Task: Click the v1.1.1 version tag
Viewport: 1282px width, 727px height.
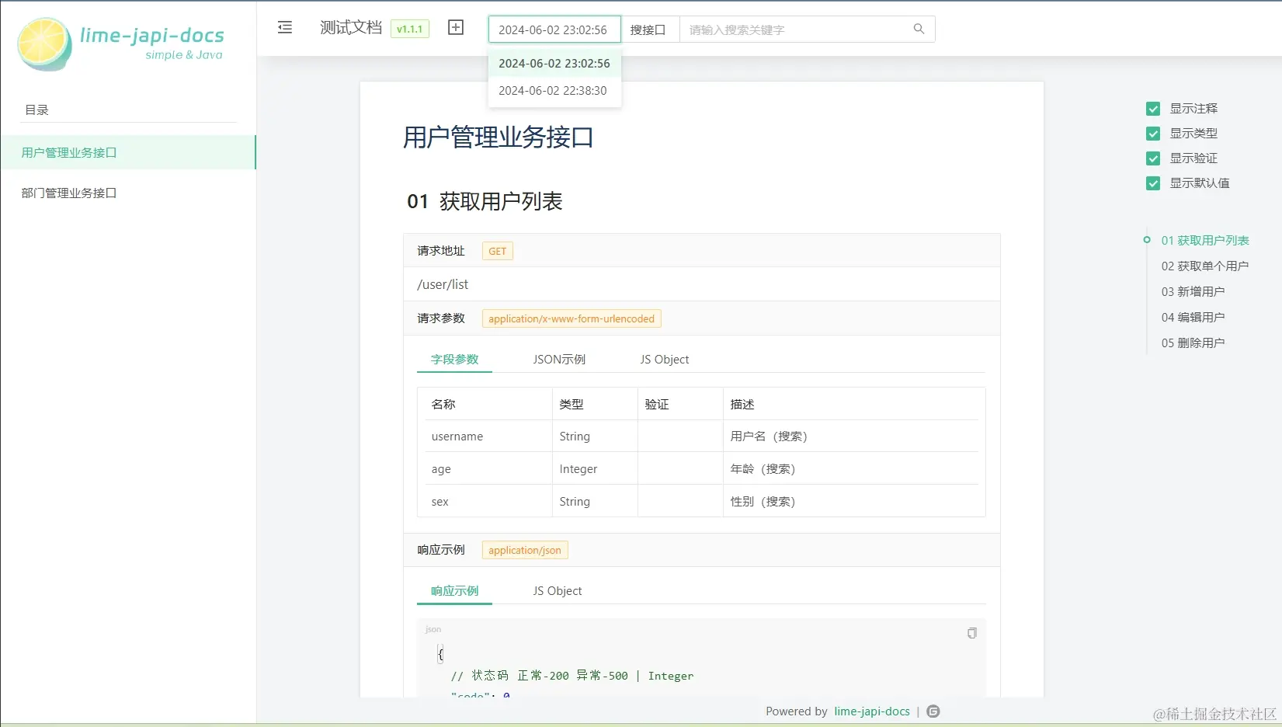Action: (409, 30)
